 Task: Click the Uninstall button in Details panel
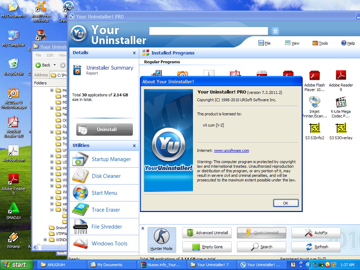pyautogui.click(x=104, y=129)
